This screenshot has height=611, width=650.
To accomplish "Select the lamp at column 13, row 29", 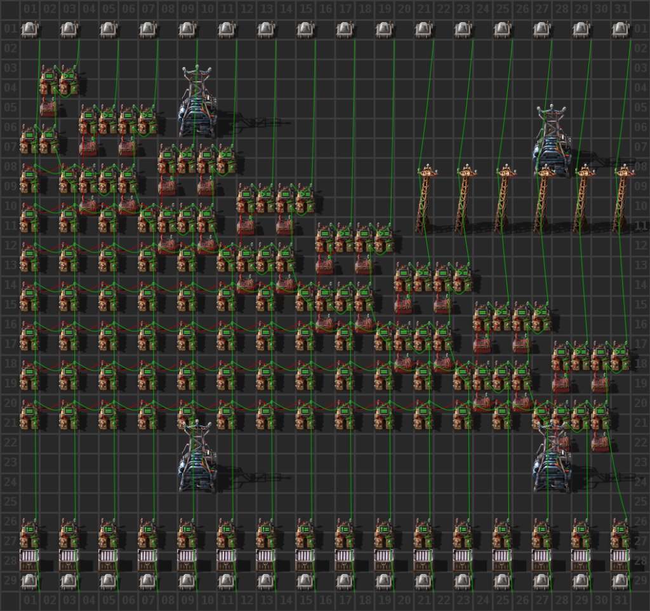I will click(x=266, y=581).
